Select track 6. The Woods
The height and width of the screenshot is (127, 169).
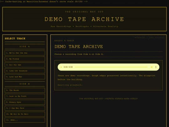click(25, 90)
